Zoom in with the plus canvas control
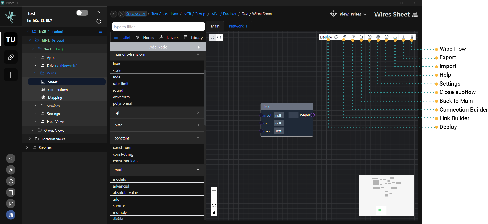 coord(214,191)
